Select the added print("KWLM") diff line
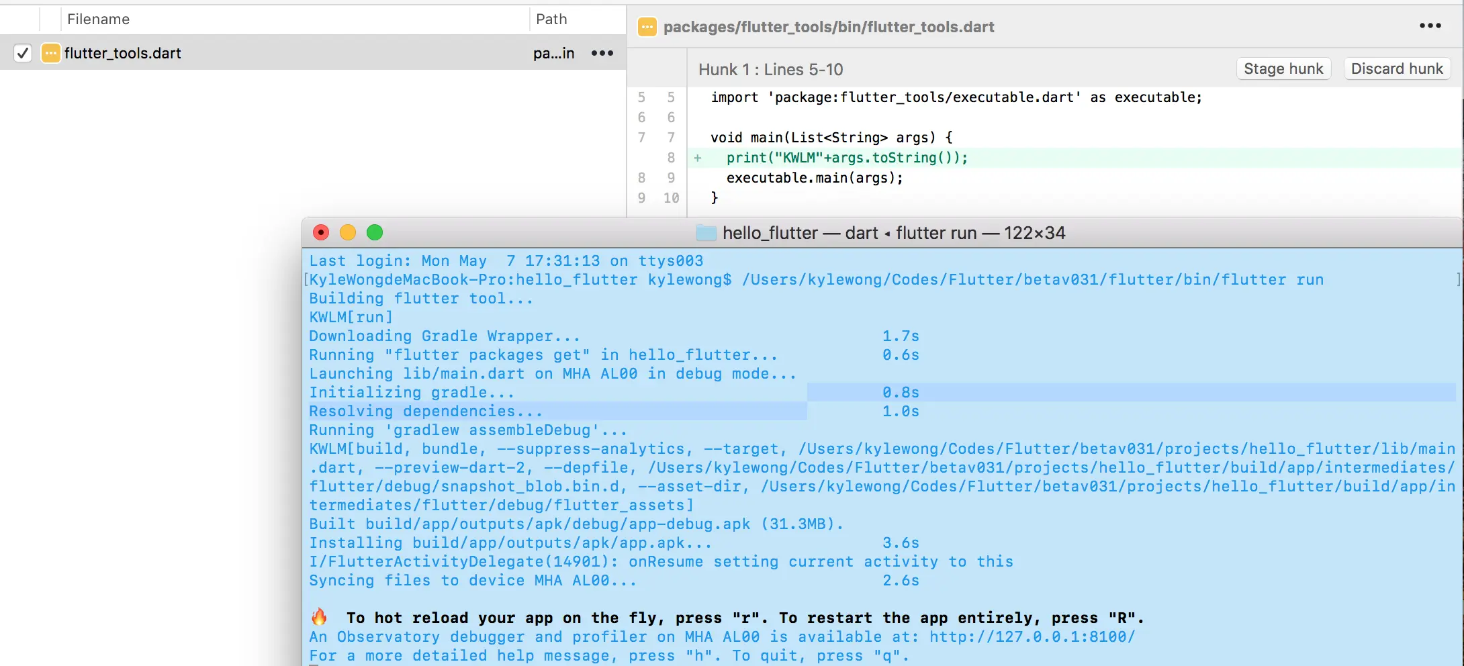The height and width of the screenshot is (666, 1464). tap(846, 158)
